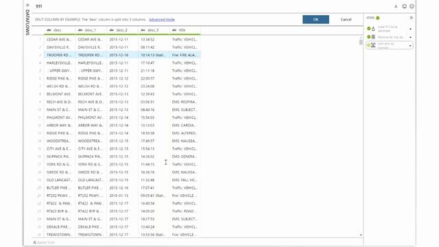This screenshot has height=247, width=439.
Task: Select '13:34:52' cell in desc_3
Action: [154, 40]
